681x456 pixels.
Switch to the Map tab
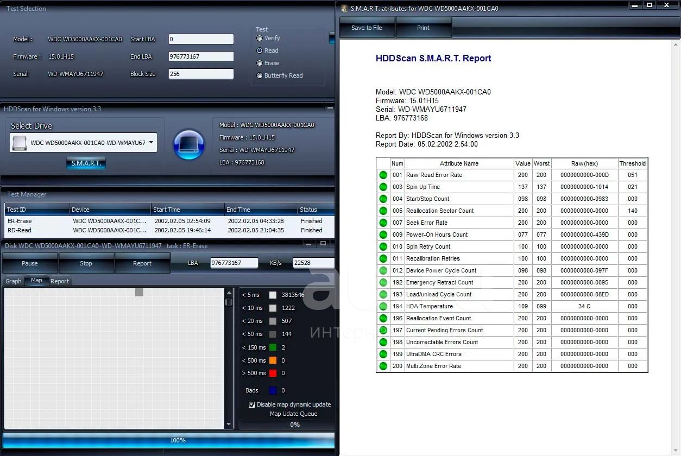pos(36,281)
